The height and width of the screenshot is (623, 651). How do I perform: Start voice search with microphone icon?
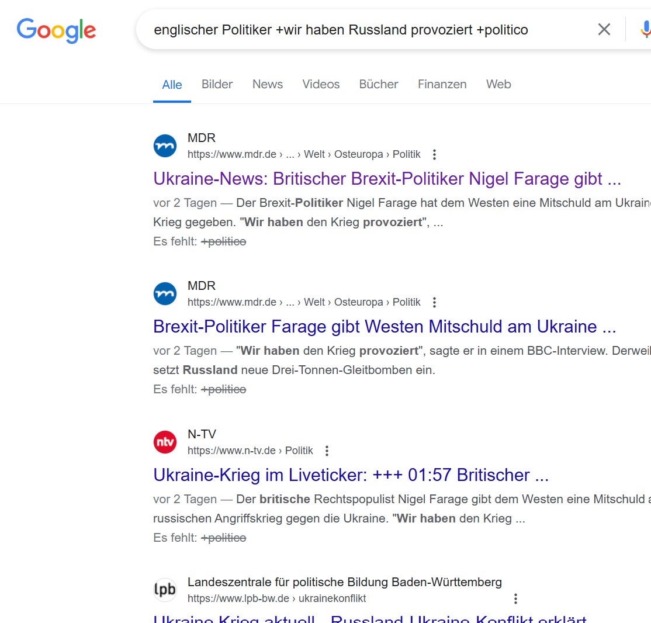645,29
